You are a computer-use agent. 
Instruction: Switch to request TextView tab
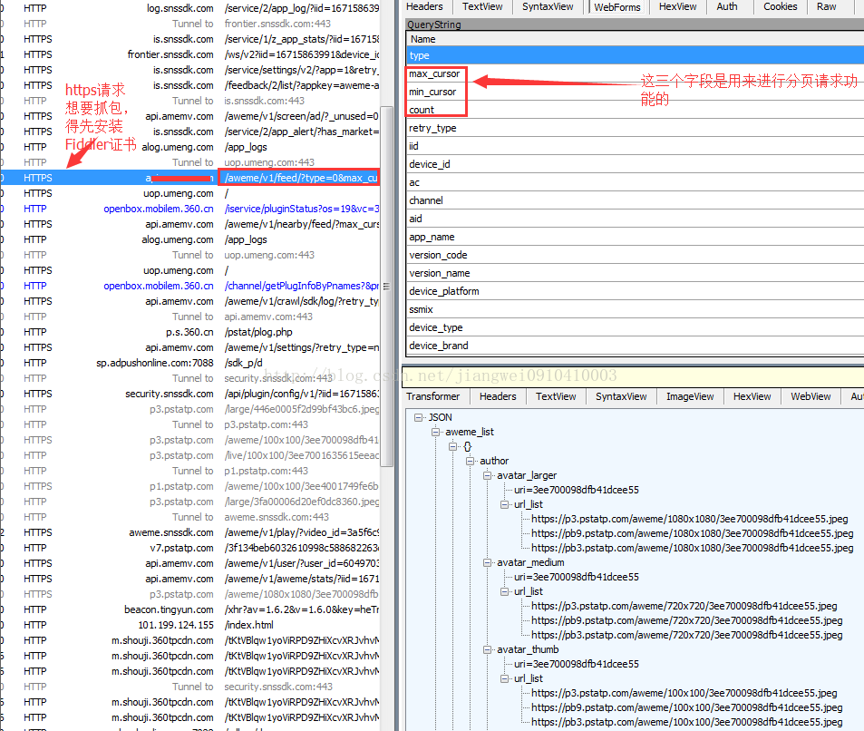(x=482, y=6)
